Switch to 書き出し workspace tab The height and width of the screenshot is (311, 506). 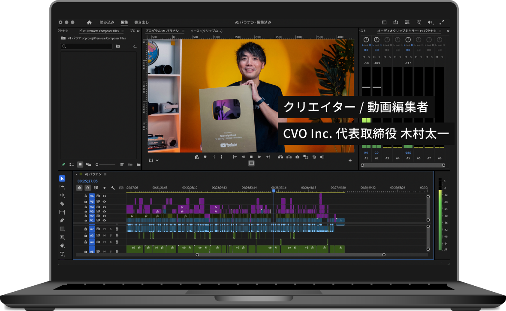pos(142,22)
